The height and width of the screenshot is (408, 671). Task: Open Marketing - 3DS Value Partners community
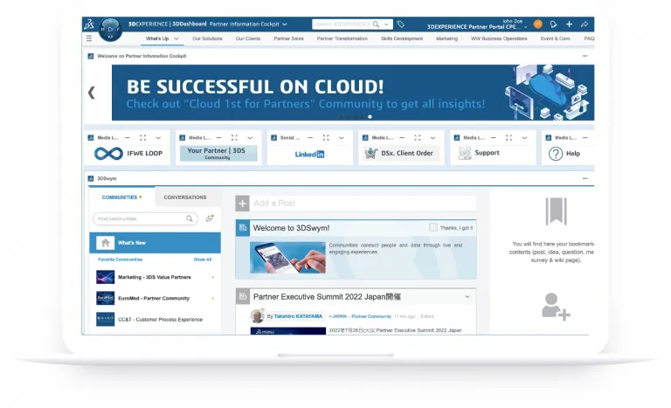pyautogui.click(x=155, y=277)
